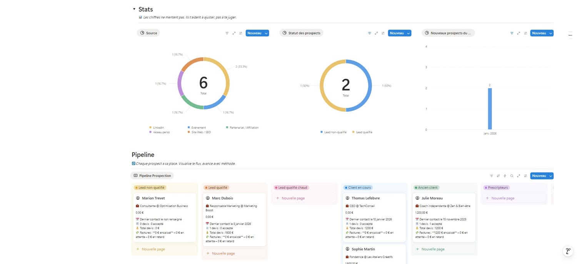Open settings of Nouveaux prospects chart
Viewport: 577px width, 264px height.
(525, 33)
